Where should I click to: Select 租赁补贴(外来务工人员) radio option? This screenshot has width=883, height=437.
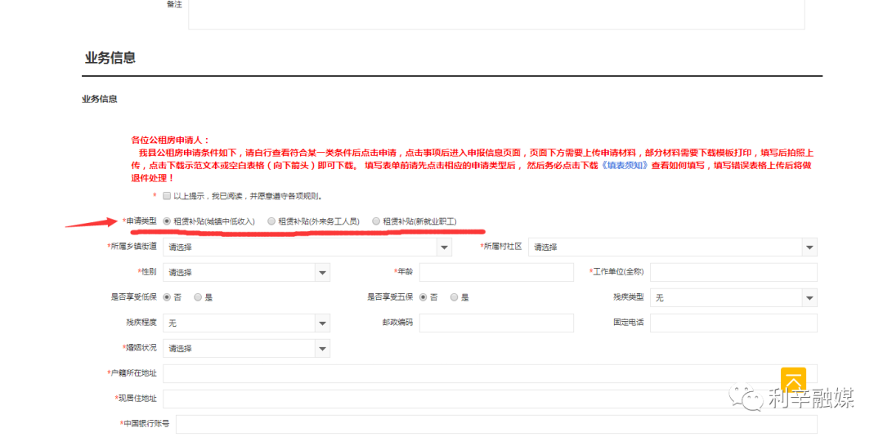point(271,221)
